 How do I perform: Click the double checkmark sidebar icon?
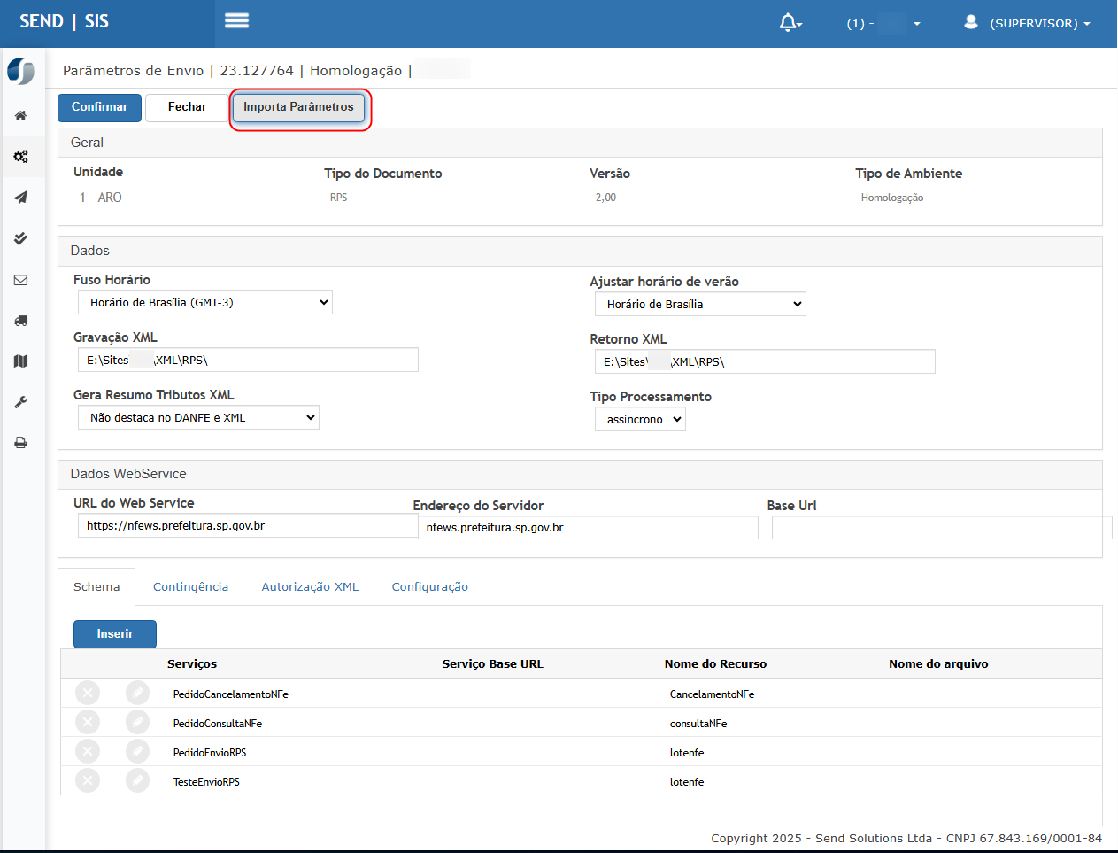[20, 239]
